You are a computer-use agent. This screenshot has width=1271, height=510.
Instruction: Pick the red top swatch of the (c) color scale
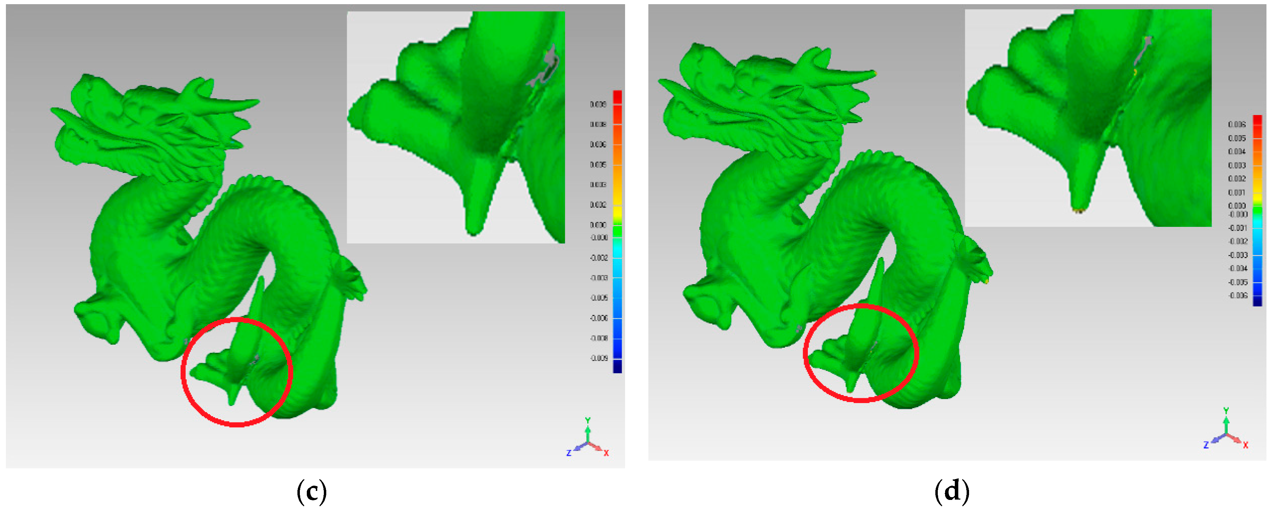(x=617, y=97)
